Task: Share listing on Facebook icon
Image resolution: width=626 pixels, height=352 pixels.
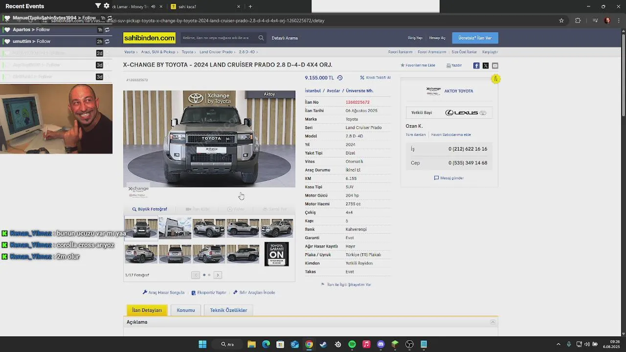Action: pos(476,66)
